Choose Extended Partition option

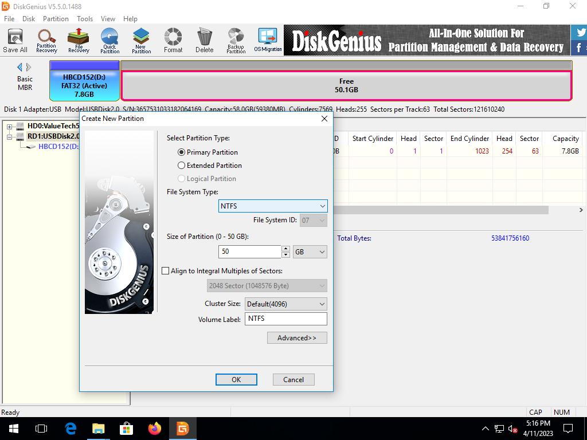point(182,166)
